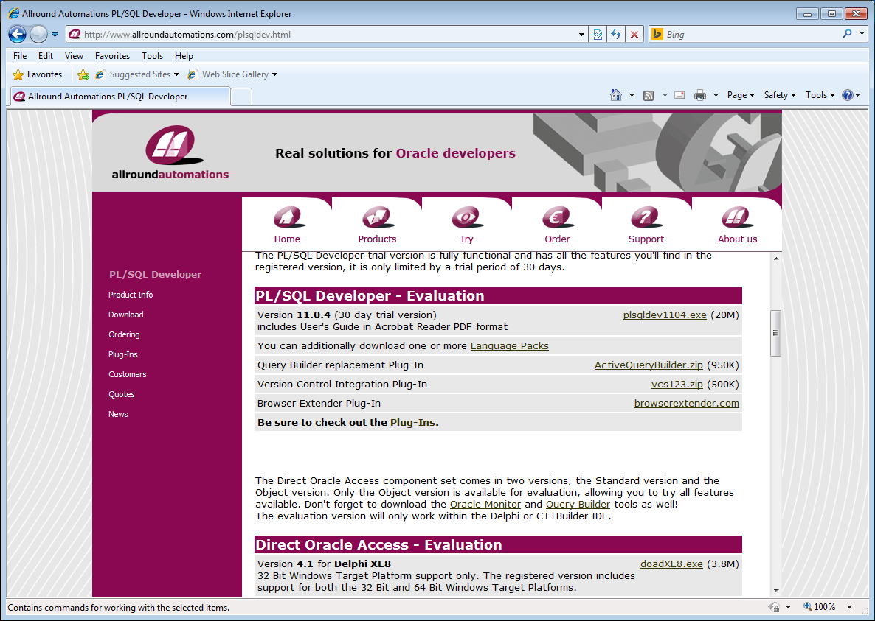The width and height of the screenshot is (875, 621).
Task: Open the Query Builder link
Action: coord(578,505)
